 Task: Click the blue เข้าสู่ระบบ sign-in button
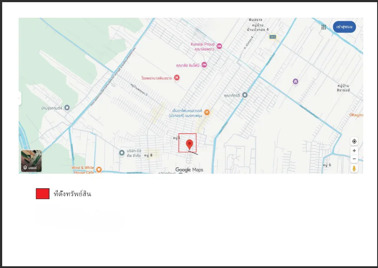pyautogui.click(x=344, y=27)
